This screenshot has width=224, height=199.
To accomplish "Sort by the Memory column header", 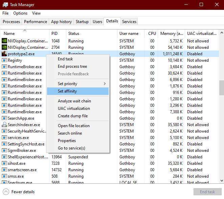I will coord(171,34).
